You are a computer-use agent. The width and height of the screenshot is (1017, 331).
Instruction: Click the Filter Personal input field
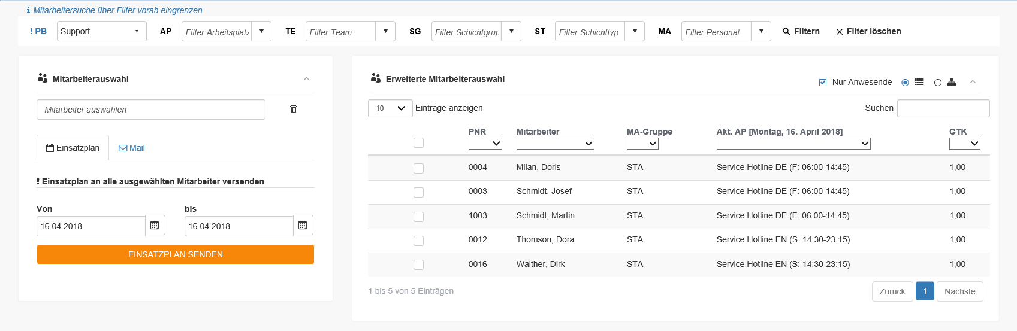[x=716, y=32]
